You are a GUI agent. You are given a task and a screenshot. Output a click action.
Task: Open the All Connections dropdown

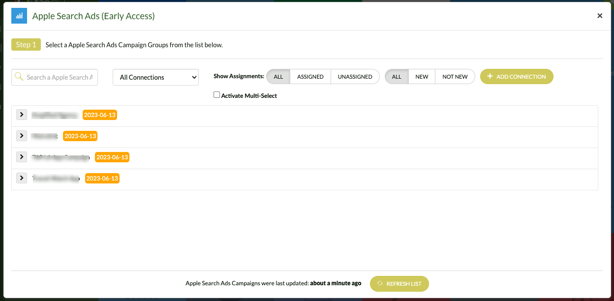(x=155, y=77)
